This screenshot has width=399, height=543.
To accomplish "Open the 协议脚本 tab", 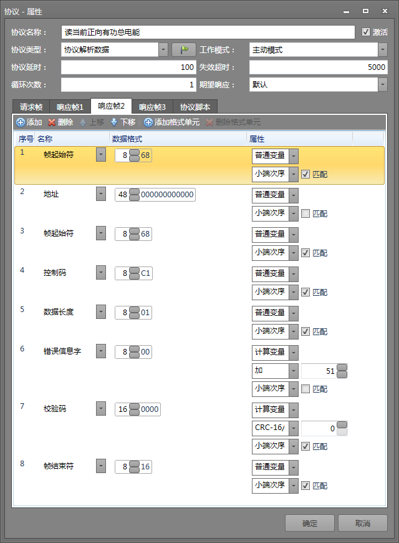I will [x=195, y=107].
